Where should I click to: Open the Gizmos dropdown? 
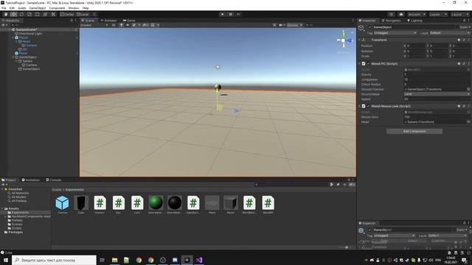(294, 25)
